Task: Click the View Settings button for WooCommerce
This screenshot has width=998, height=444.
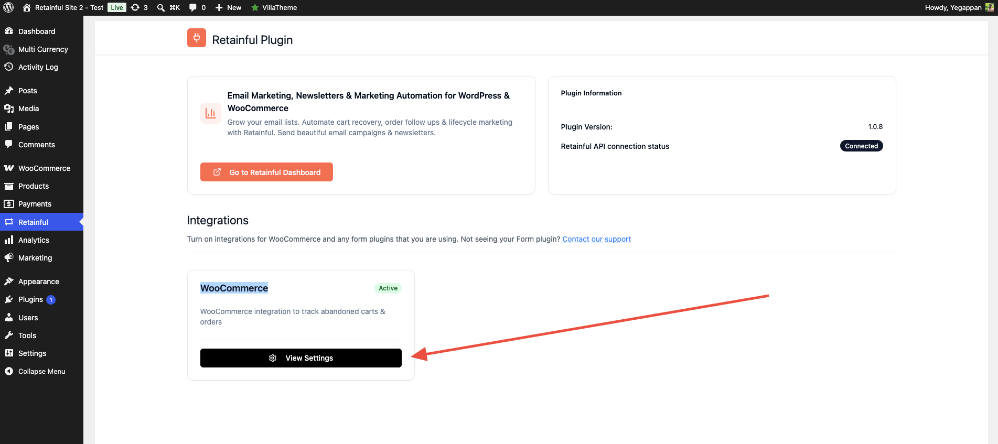Action: (x=301, y=358)
